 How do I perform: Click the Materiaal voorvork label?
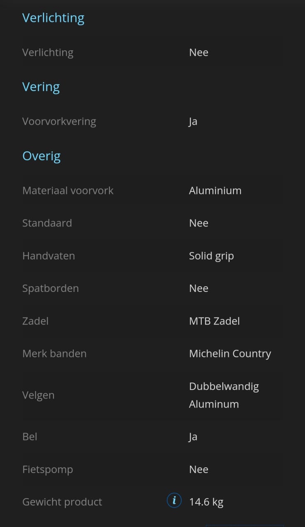[68, 191]
